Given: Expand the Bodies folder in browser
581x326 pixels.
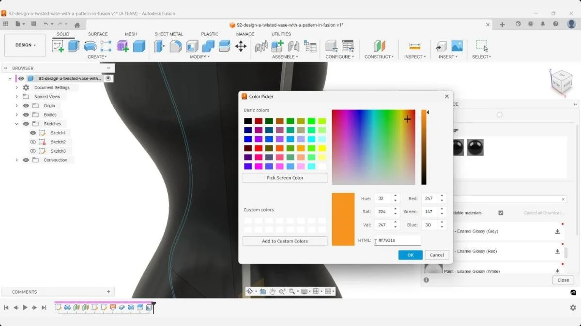Looking at the screenshot, I should [x=16, y=114].
